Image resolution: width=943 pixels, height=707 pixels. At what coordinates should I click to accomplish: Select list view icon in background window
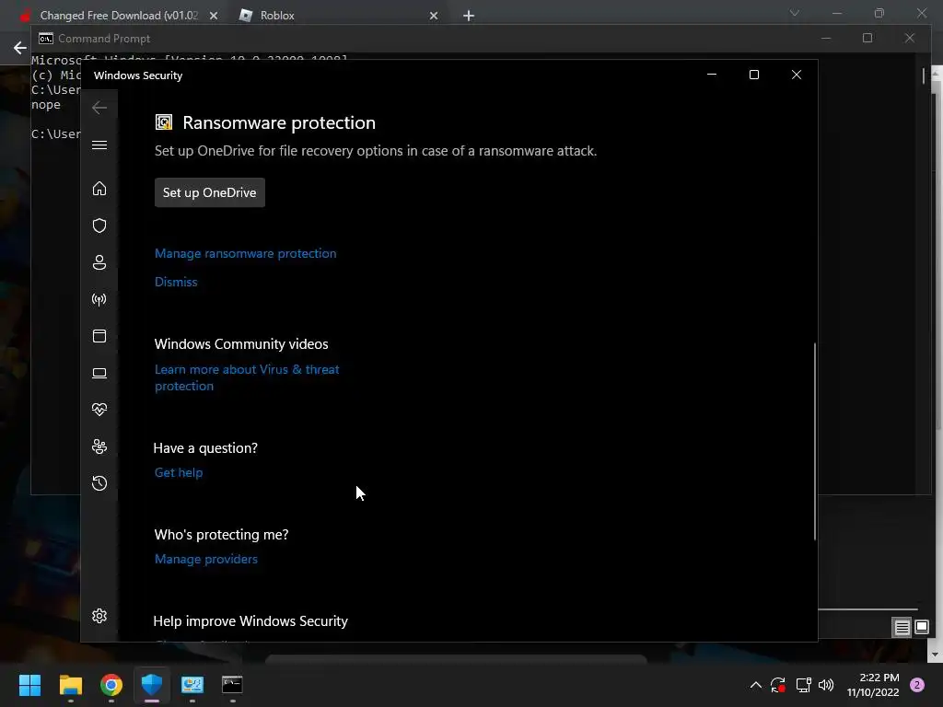[x=902, y=628]
